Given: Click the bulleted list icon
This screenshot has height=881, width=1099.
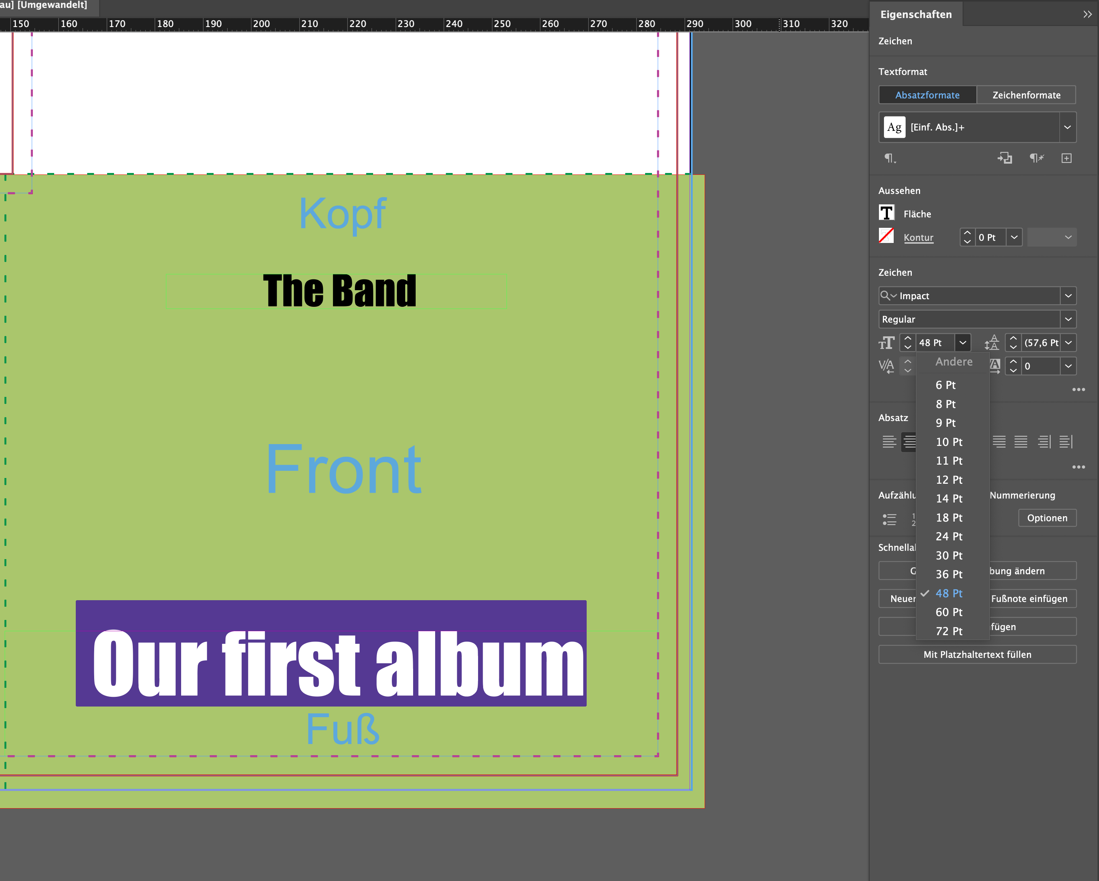Looking at the screenshot, I should 889,519.
